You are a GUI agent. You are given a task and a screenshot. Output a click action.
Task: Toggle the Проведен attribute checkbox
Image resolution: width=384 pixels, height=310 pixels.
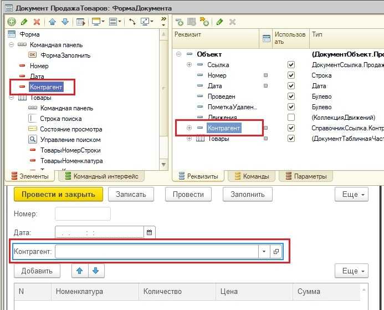(x=291, y=96)
